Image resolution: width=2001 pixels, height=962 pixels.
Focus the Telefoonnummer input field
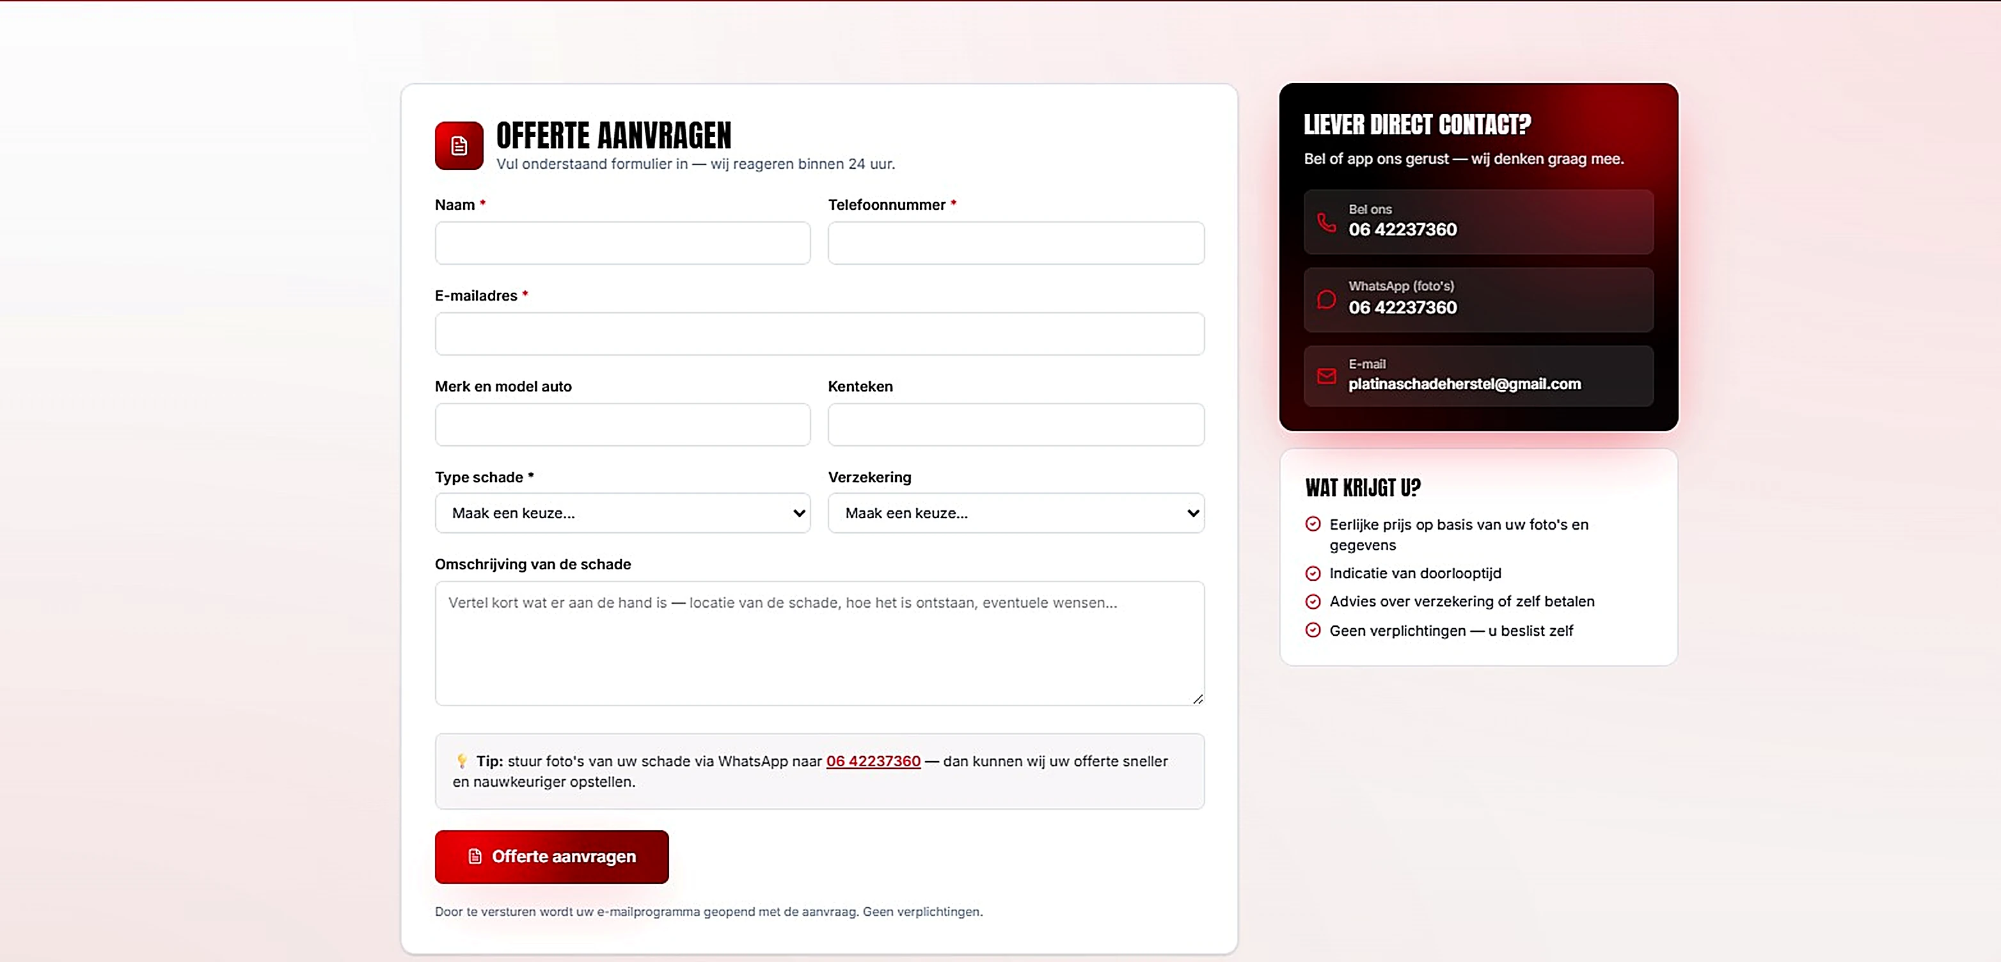(x=1016, y=243)
